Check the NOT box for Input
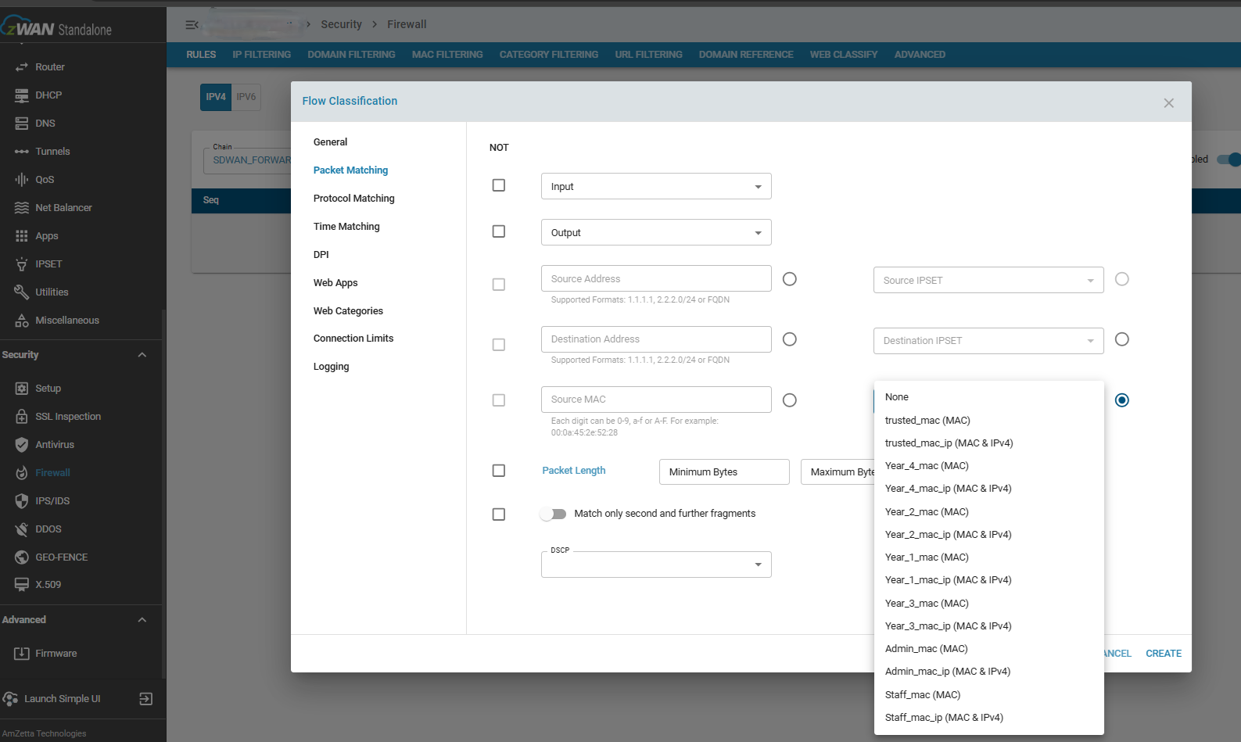Screen dimensions: 1241x742 tap(499, 185)
